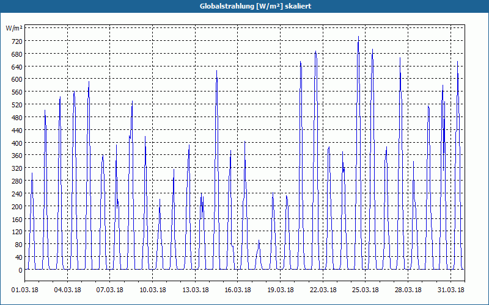Image resolution: width=489 pixels, height=305 pixels.
Task: Click the 120 y-axis value
Action: tap(17, 232)
